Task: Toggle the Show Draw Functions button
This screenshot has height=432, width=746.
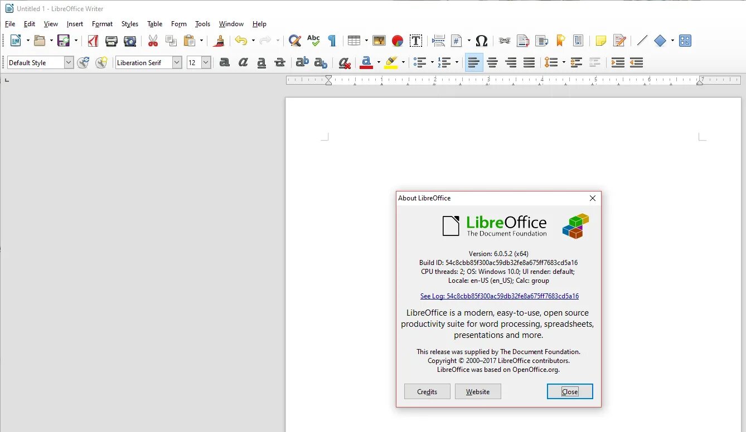Action: (x=685, y=41)
